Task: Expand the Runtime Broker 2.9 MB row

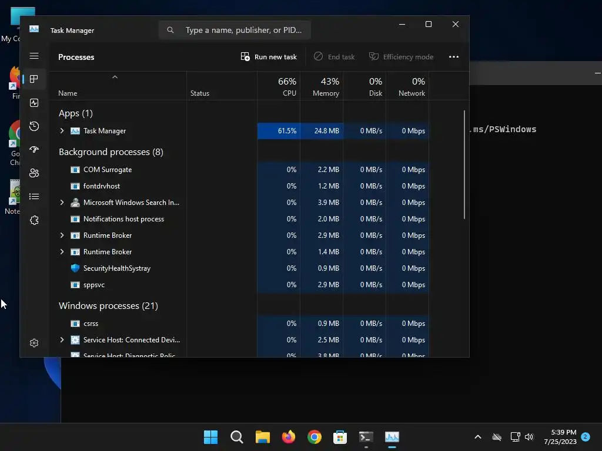Action: pos(62,235)
